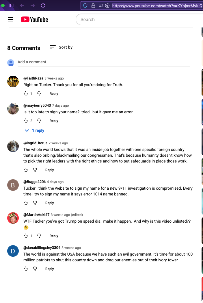
Task: Focus the YouTube Search box
Action: 139,19
